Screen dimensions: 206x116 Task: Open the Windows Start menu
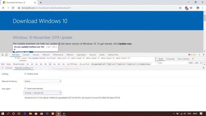3,114
